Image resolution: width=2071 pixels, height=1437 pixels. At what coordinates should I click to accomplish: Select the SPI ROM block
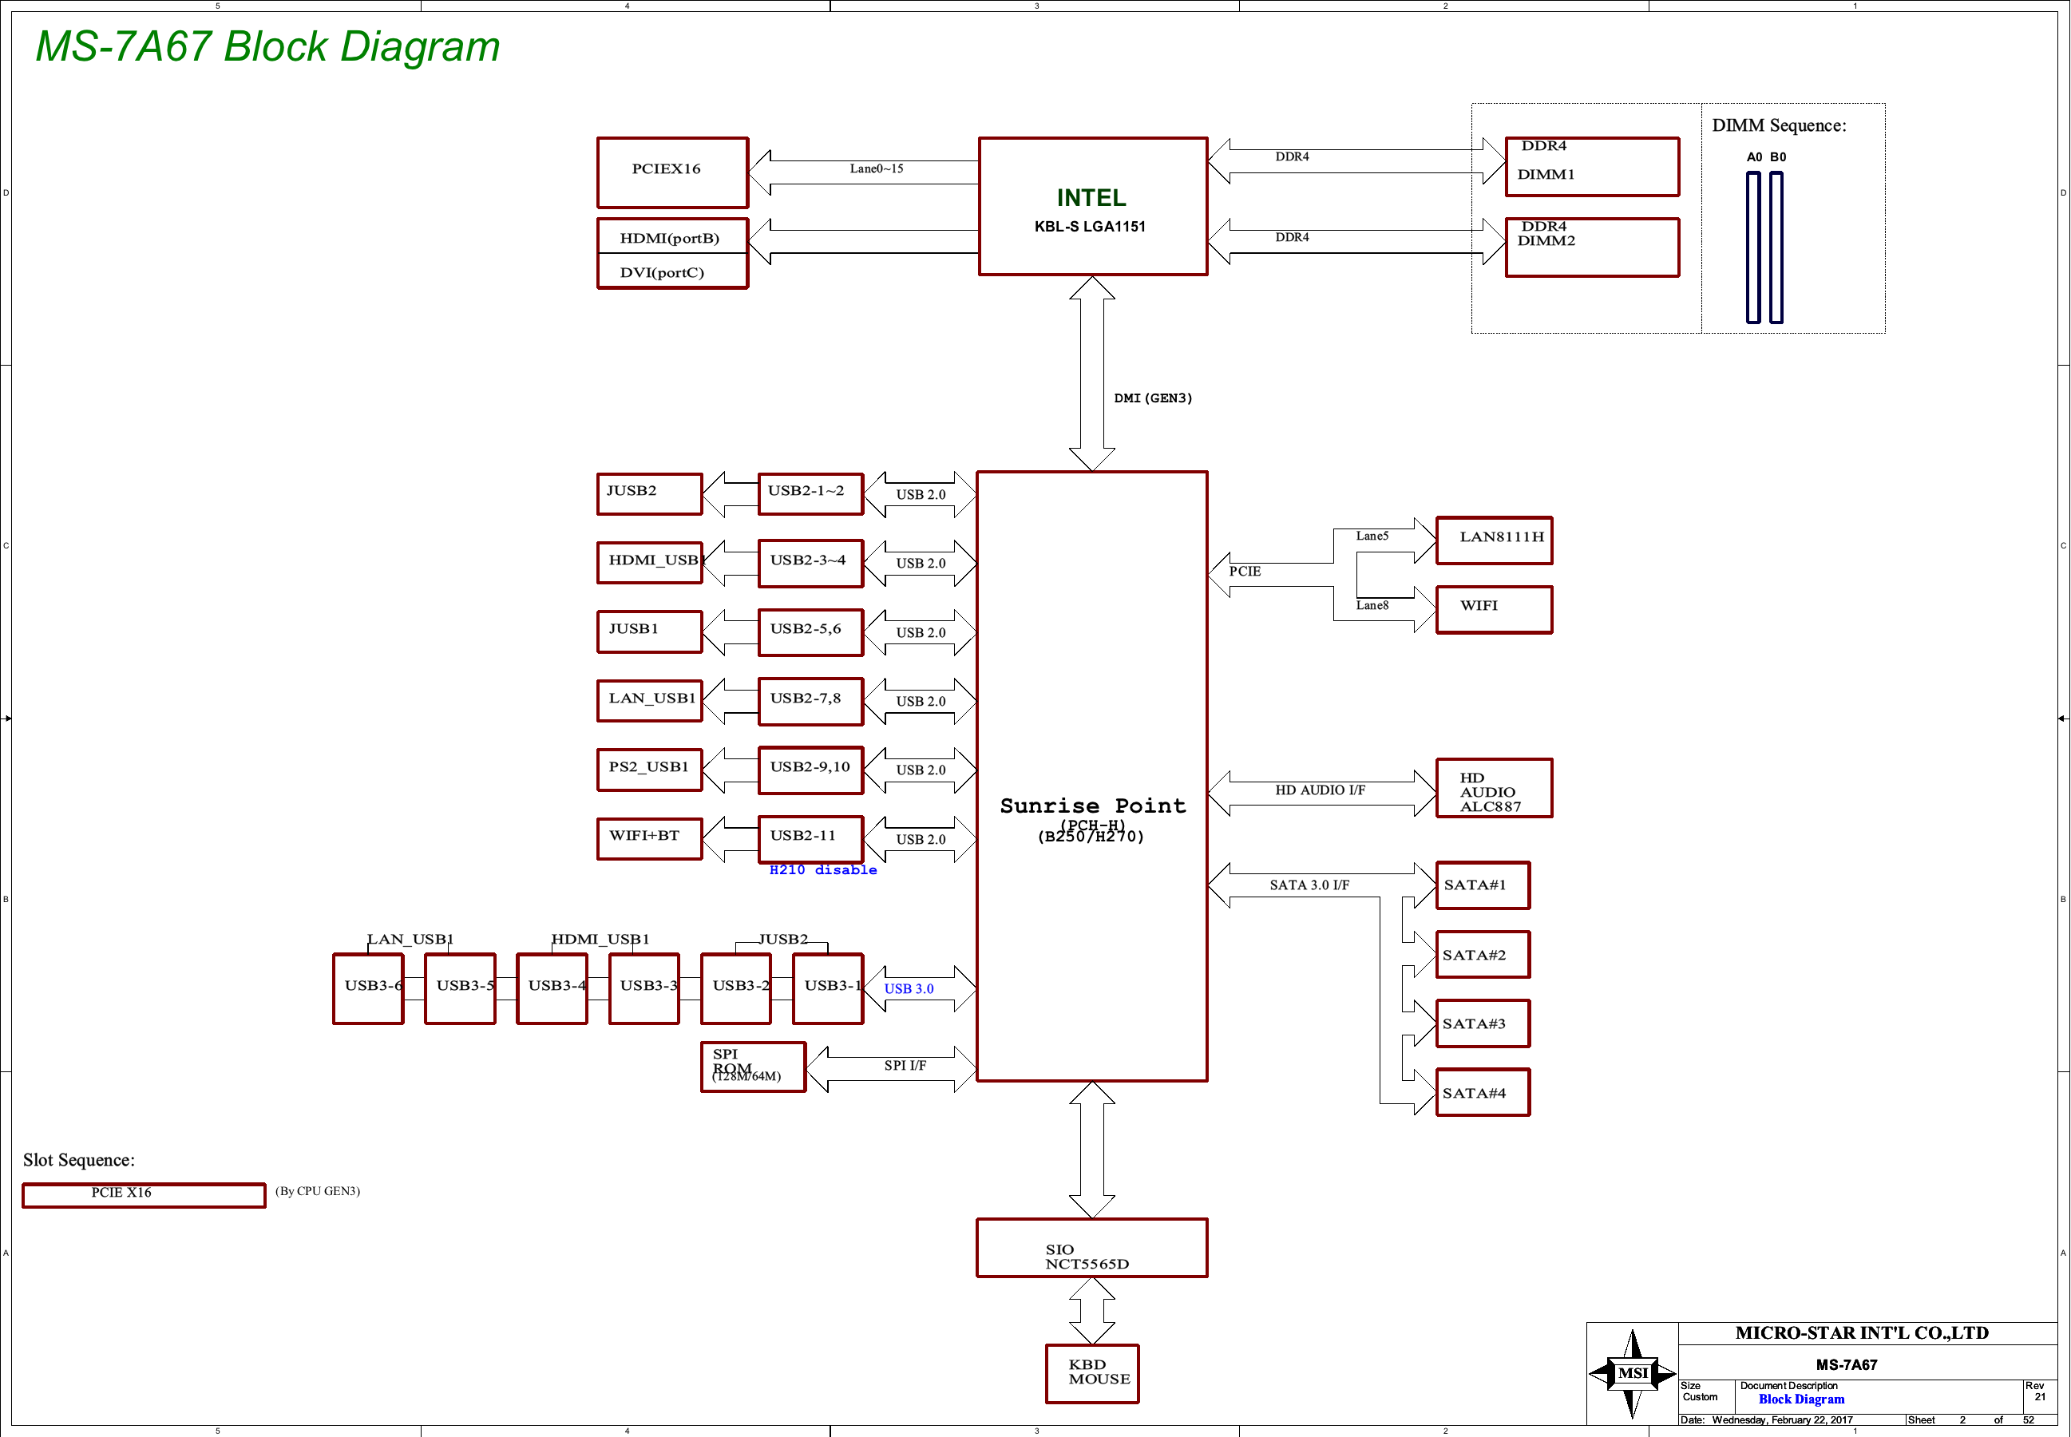(753, 1067)
